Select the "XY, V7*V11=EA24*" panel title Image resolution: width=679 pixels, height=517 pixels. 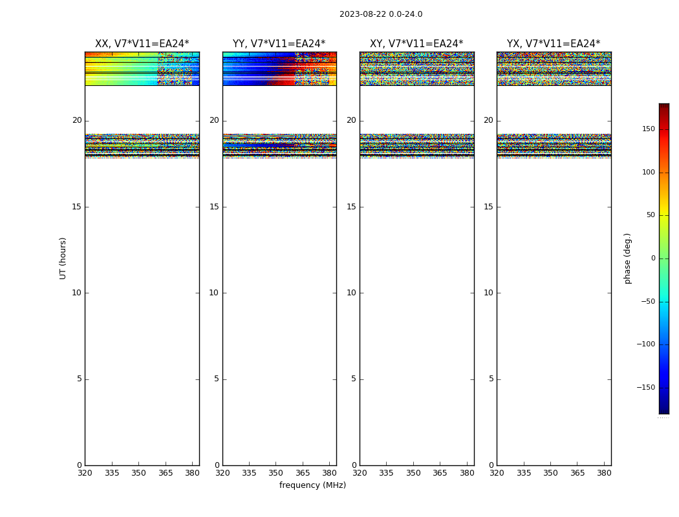click(x=416, y=44)
